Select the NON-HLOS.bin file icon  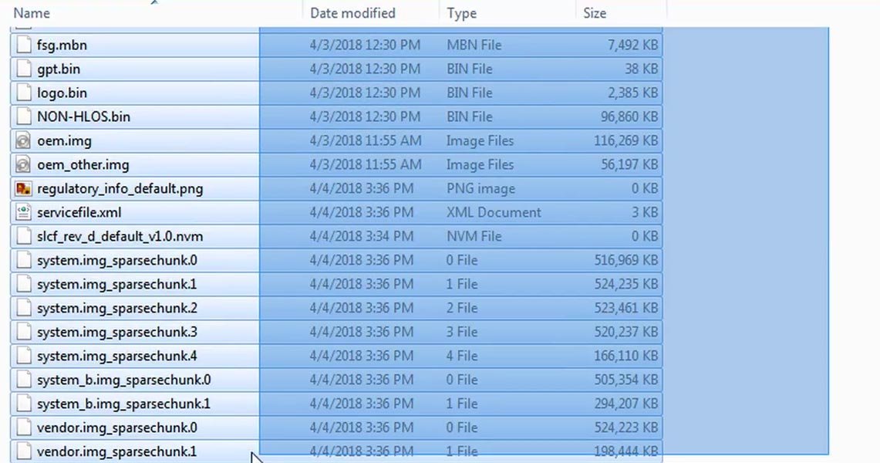click(24, 117)
